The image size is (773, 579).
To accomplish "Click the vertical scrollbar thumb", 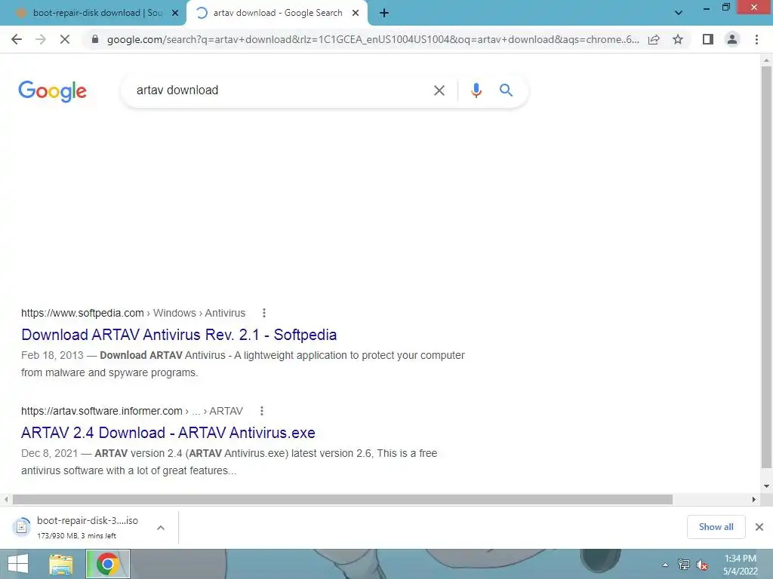I will click(x=766, y=266).
